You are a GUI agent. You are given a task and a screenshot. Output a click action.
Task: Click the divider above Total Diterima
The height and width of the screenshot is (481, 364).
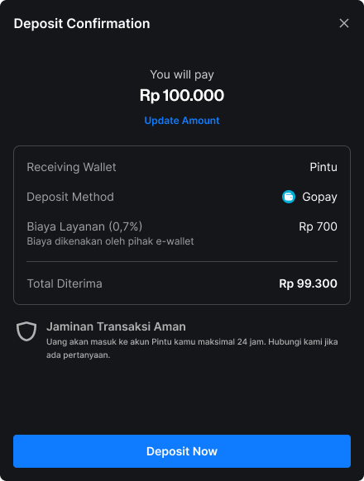coord(182,262)
